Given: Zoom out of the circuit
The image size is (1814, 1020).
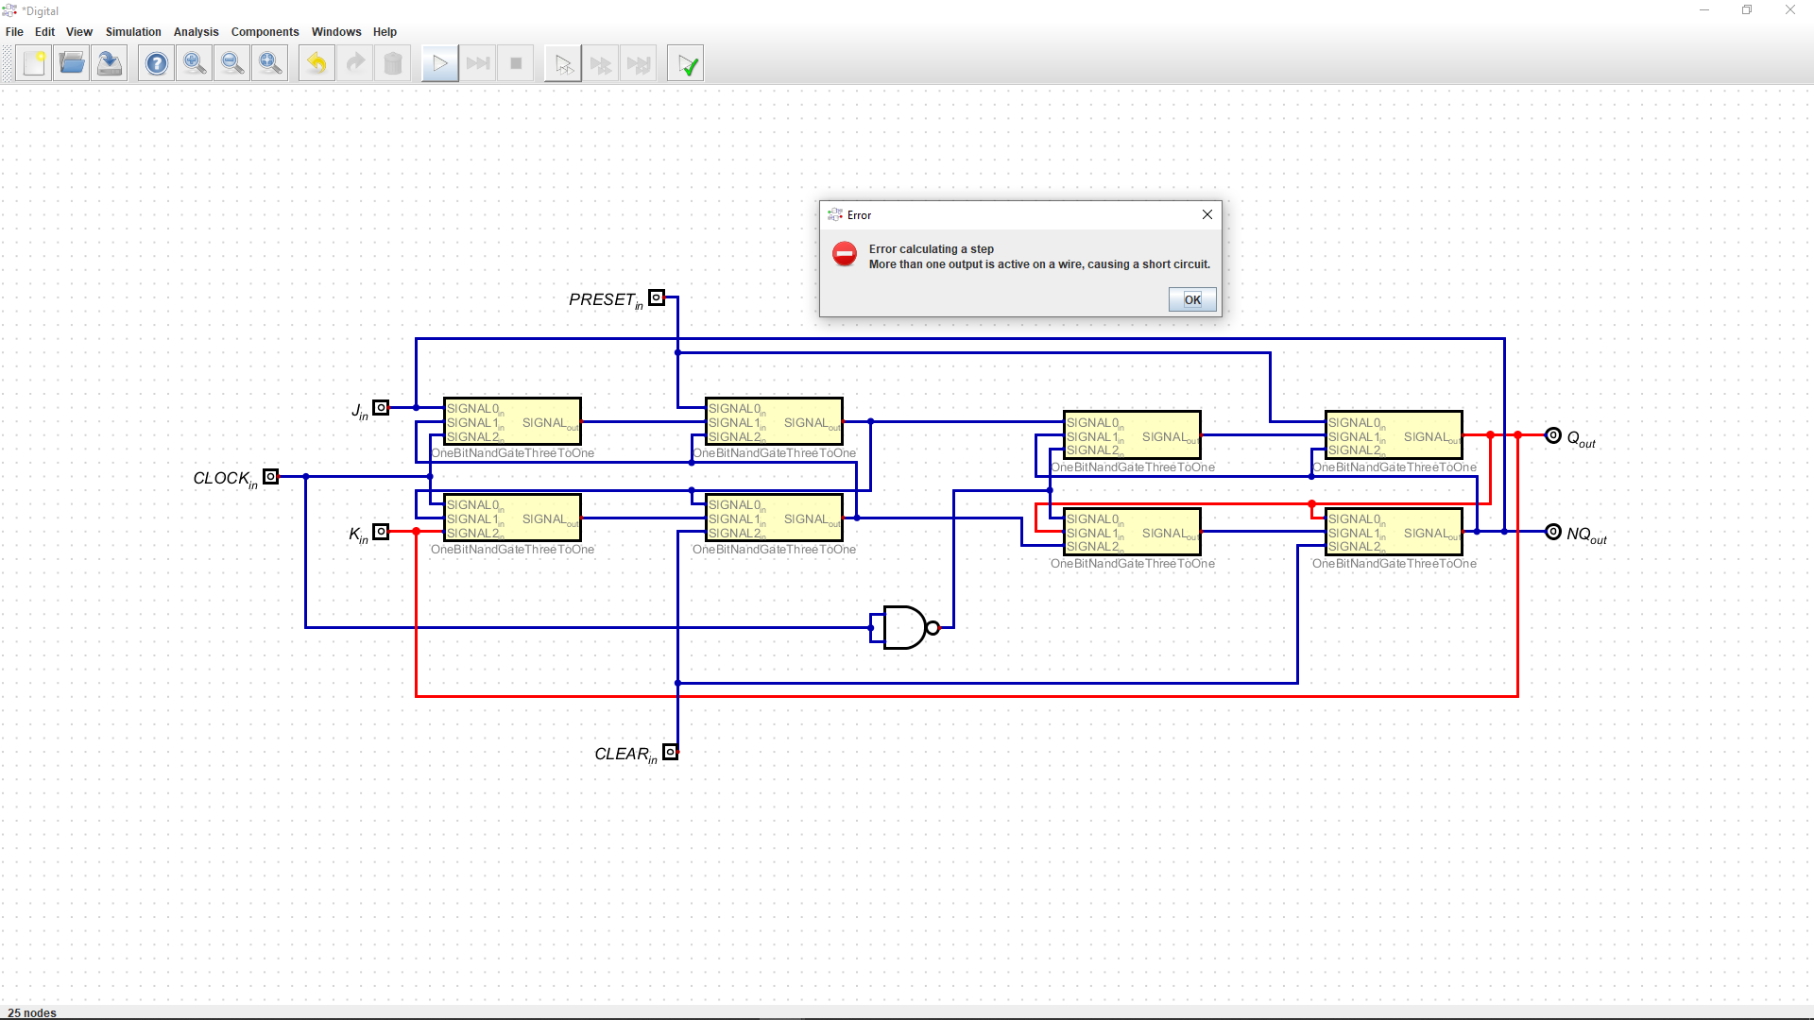Looking at the screenshot, I should pos(231,62).
